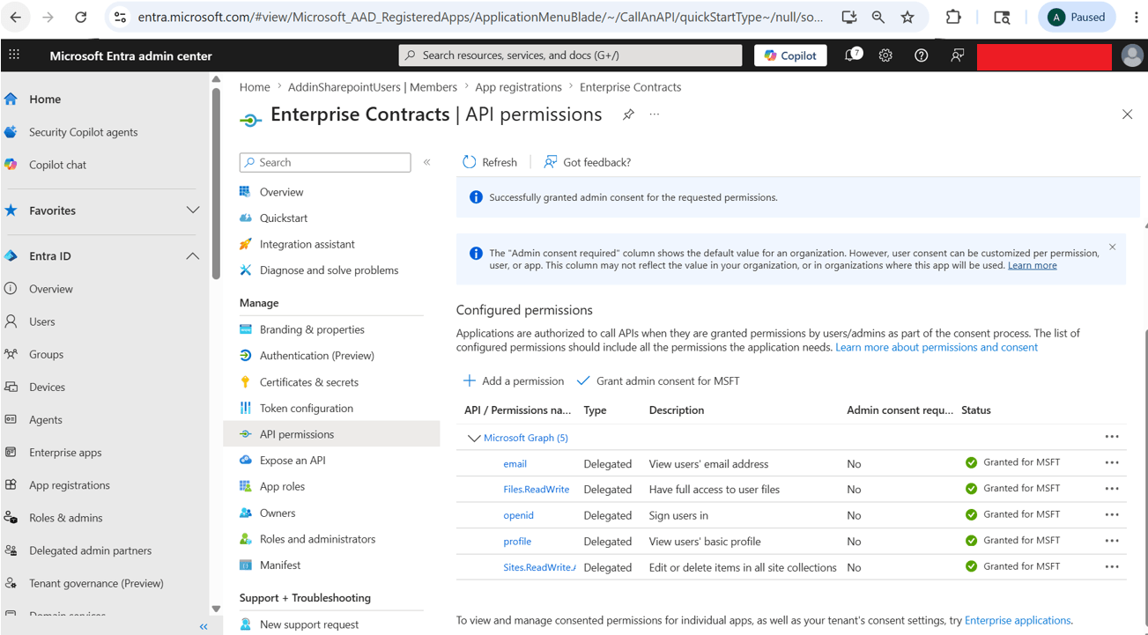This screenshot has width=1148, height=635.
Task: Open Learn more about permissions and consent
Action: [x=937, y=347]
